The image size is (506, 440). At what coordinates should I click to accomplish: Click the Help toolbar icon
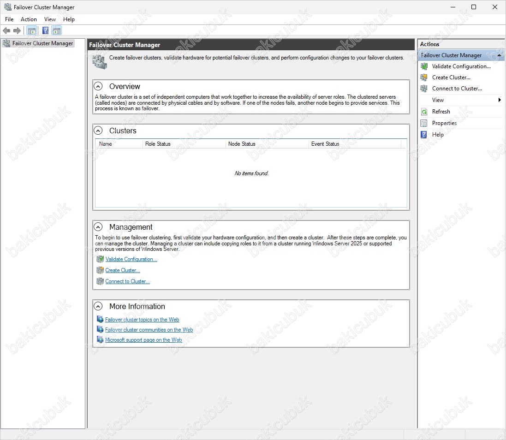coord(46,30)
